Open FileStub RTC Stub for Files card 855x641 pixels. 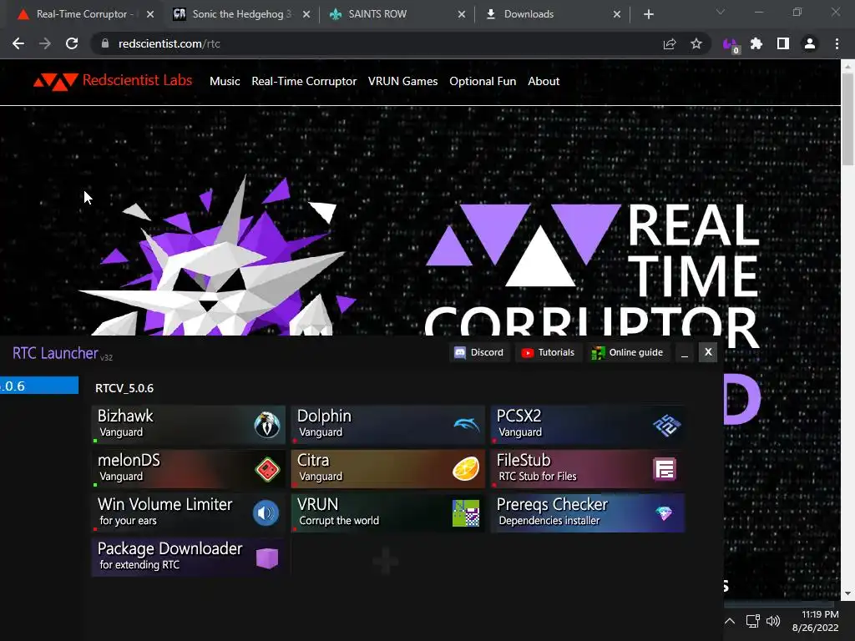coord(587,469)
